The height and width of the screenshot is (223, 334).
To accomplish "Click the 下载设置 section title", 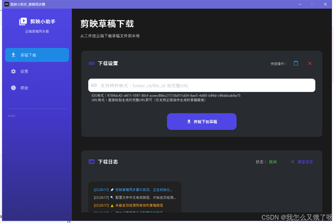I will [108, 63].
